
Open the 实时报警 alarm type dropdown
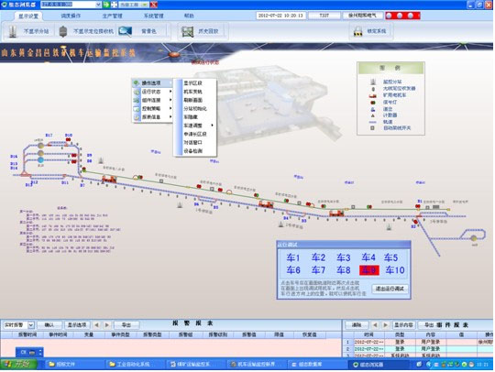coord(31,324)
